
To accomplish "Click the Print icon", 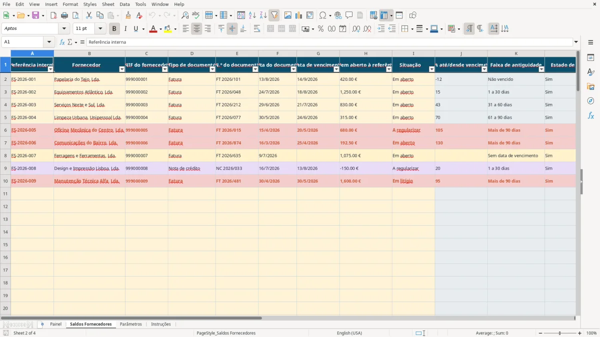I will click(x=64, y=15).
